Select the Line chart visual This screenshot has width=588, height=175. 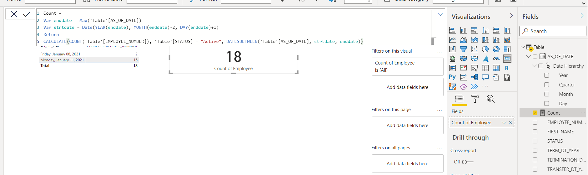click(452, 40)
